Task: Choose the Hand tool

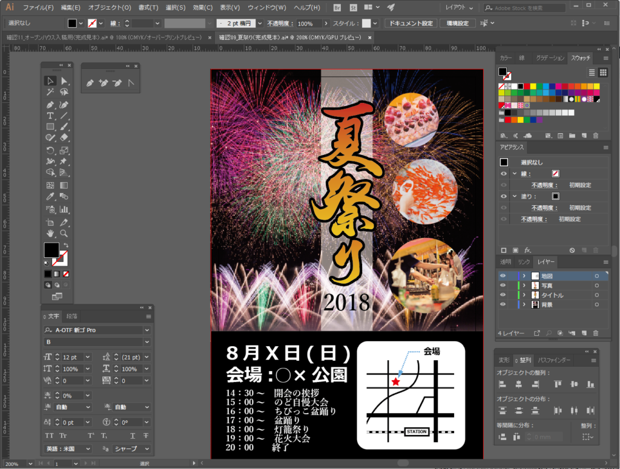Action: point(50,233)
